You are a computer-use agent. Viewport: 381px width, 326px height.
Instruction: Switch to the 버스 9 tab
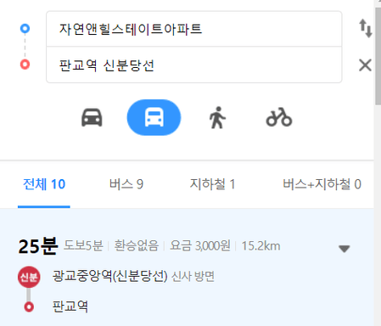126,184
